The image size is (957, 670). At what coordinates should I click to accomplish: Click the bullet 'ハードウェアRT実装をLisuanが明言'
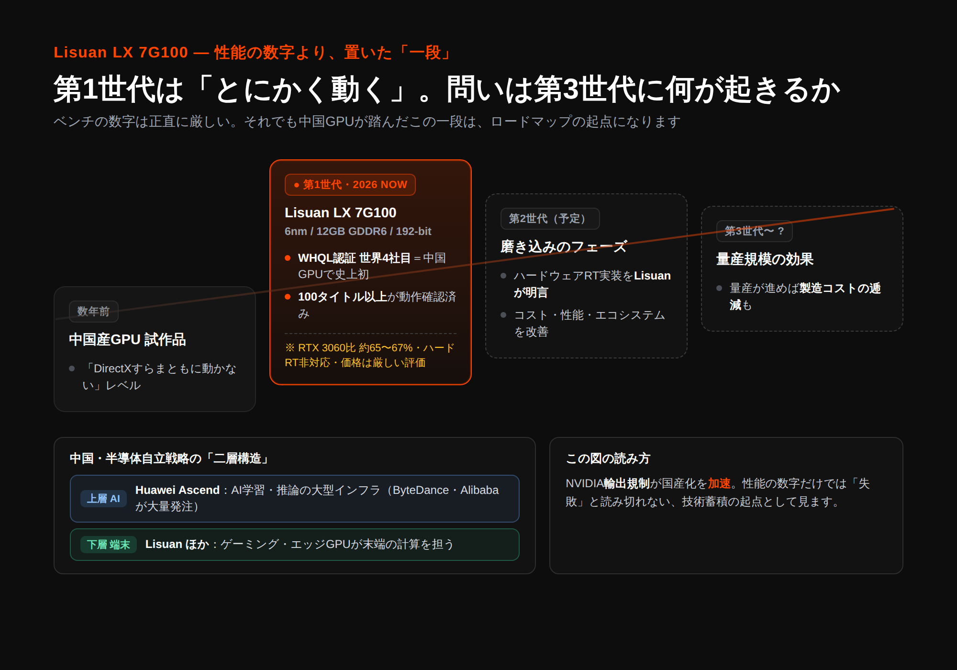(592, 284)
